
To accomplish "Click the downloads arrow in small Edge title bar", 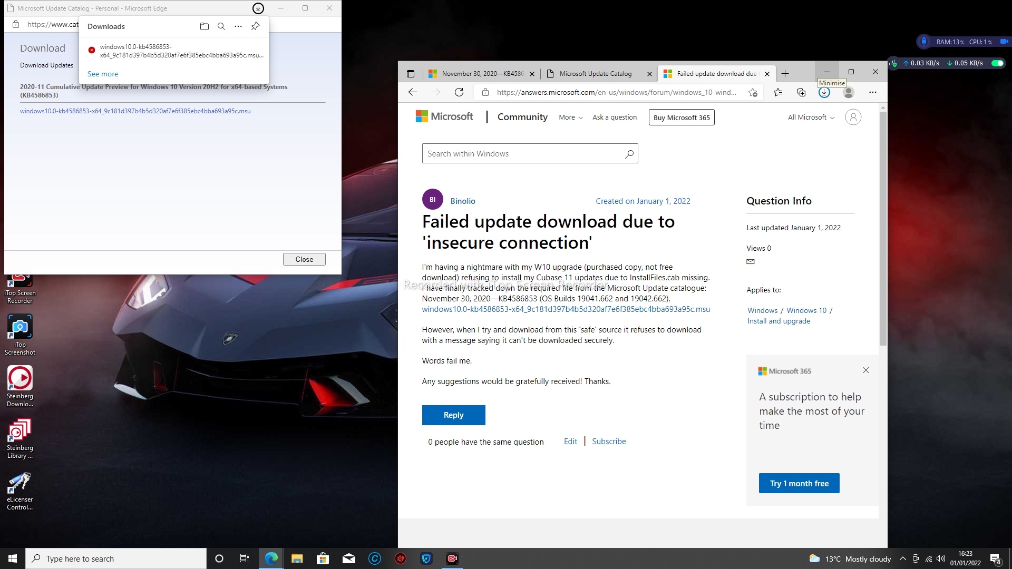I will [258, 8].
